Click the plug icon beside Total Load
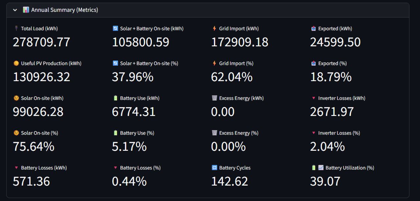Image resolution: width=420 pixels, height=201 pixels. point(16,29)
